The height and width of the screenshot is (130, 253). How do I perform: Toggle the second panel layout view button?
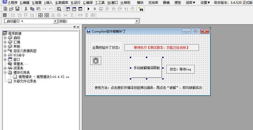(74, 9)
